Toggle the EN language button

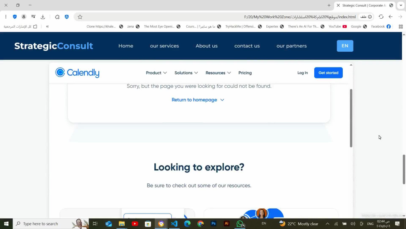point(345,46)
